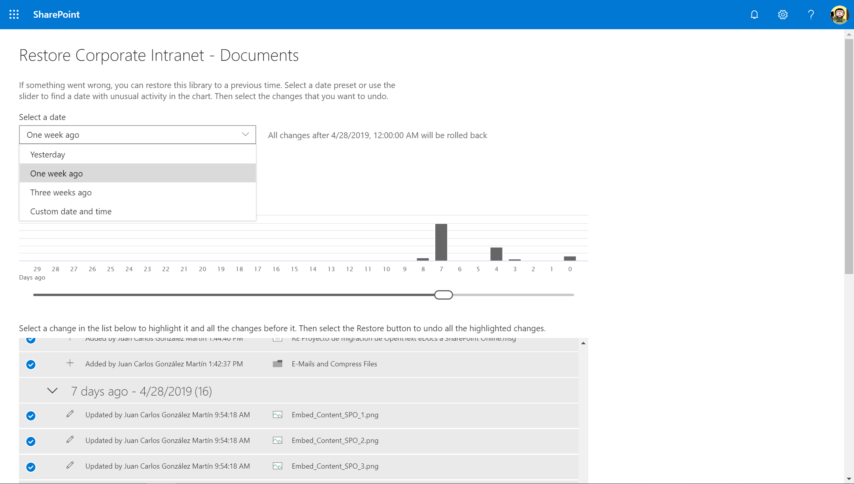Viewport: 854px width, 484px height.
Task: Uncheck Embed_Content_SPO_3.png row
Action: pos(31,467)
